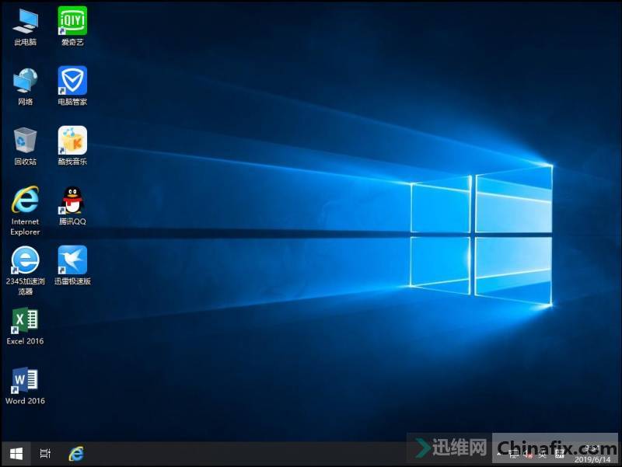Open the network status tray icon
Viewport: 622px width, 467px height.
tap(513, 455)
